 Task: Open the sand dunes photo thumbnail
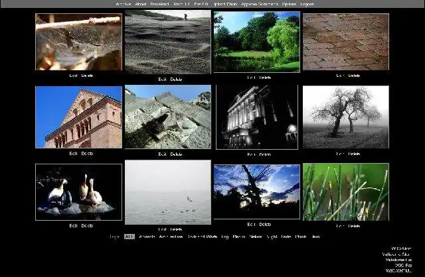tap(168, 42)
